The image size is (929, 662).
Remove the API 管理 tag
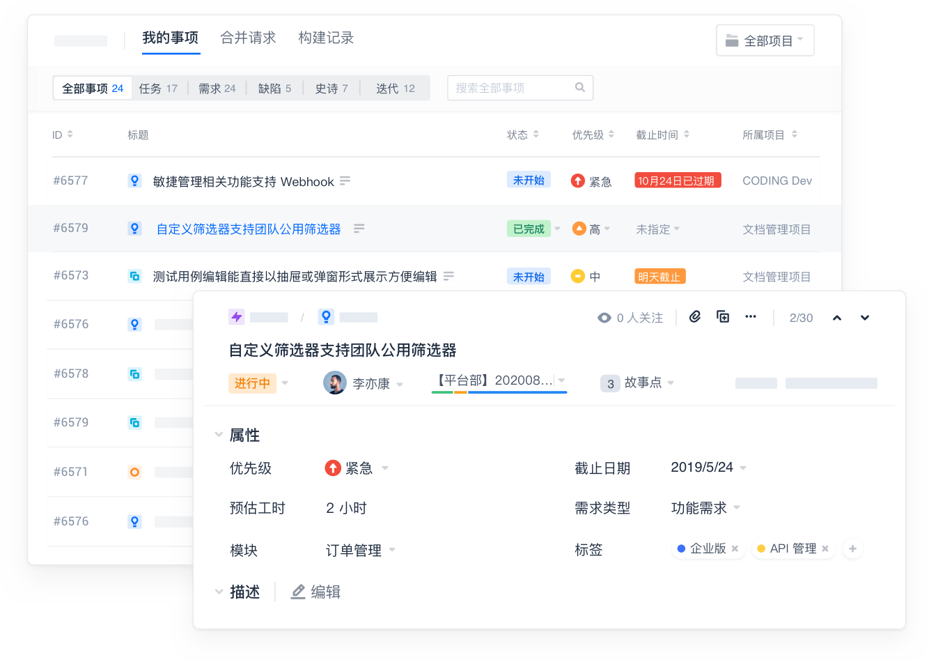pos(825,549)
